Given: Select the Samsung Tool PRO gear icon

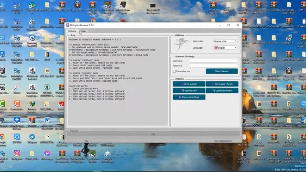Looking at the screenshot, I should coord(32,38).
